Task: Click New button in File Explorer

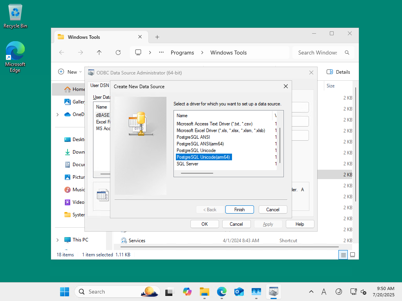Action: point(70,72)
